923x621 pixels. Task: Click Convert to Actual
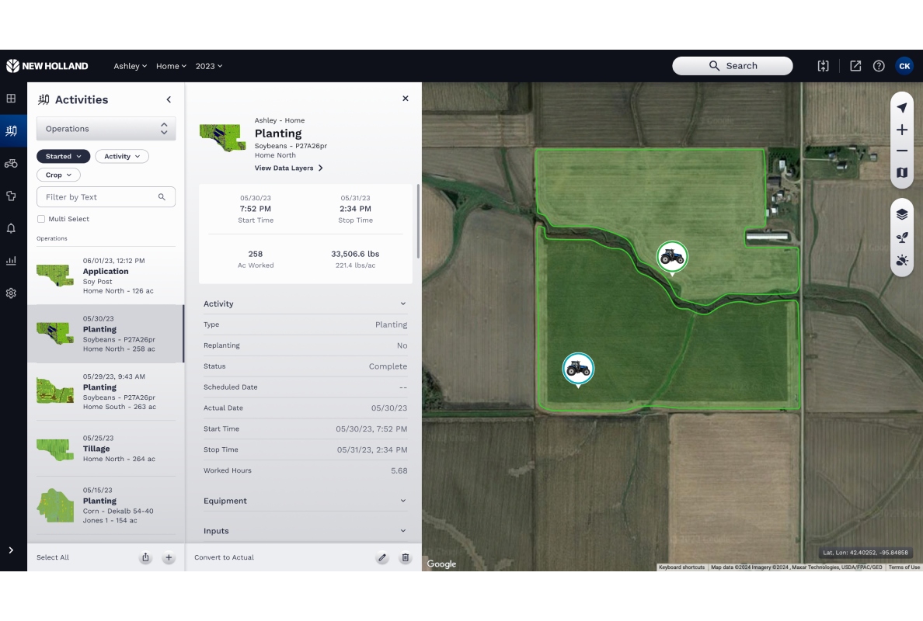[x=225, y=557]
